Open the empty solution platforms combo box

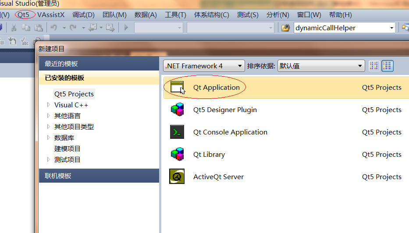(x=231, y=28)
